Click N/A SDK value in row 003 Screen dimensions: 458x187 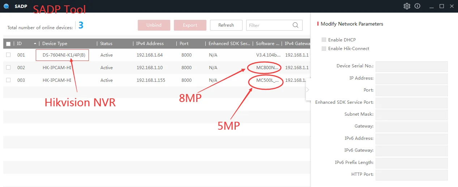point(213,80)
